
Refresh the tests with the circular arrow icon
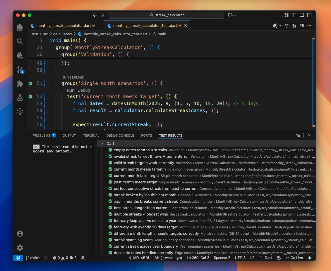click(287, 26)
